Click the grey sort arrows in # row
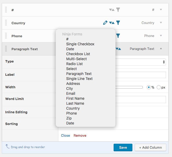The image size is (172, 157). tap(112, 10)
